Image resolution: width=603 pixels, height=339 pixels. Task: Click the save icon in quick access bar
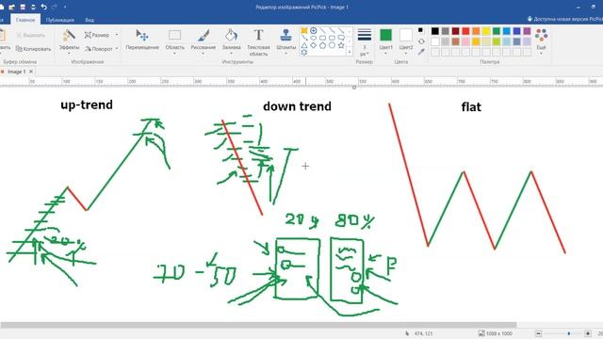click(x=23, y=7)
